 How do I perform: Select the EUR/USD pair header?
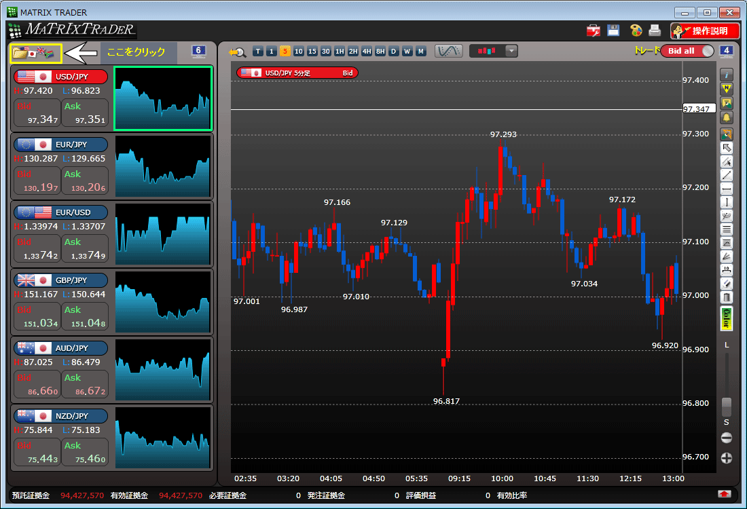pos(61,212)
